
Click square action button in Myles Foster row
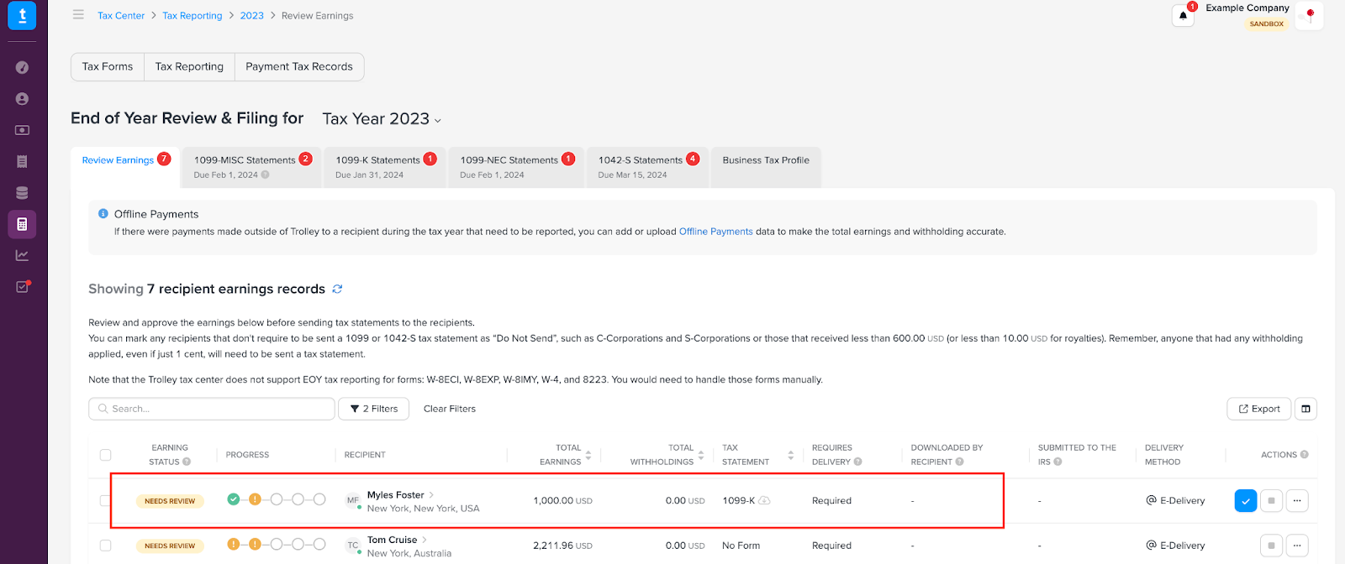[1271, 501]
